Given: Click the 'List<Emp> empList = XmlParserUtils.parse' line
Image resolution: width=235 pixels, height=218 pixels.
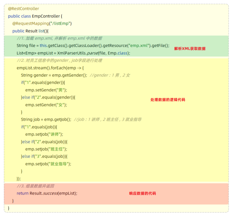Looking at the screenshot, I should (x=74, y=53).
